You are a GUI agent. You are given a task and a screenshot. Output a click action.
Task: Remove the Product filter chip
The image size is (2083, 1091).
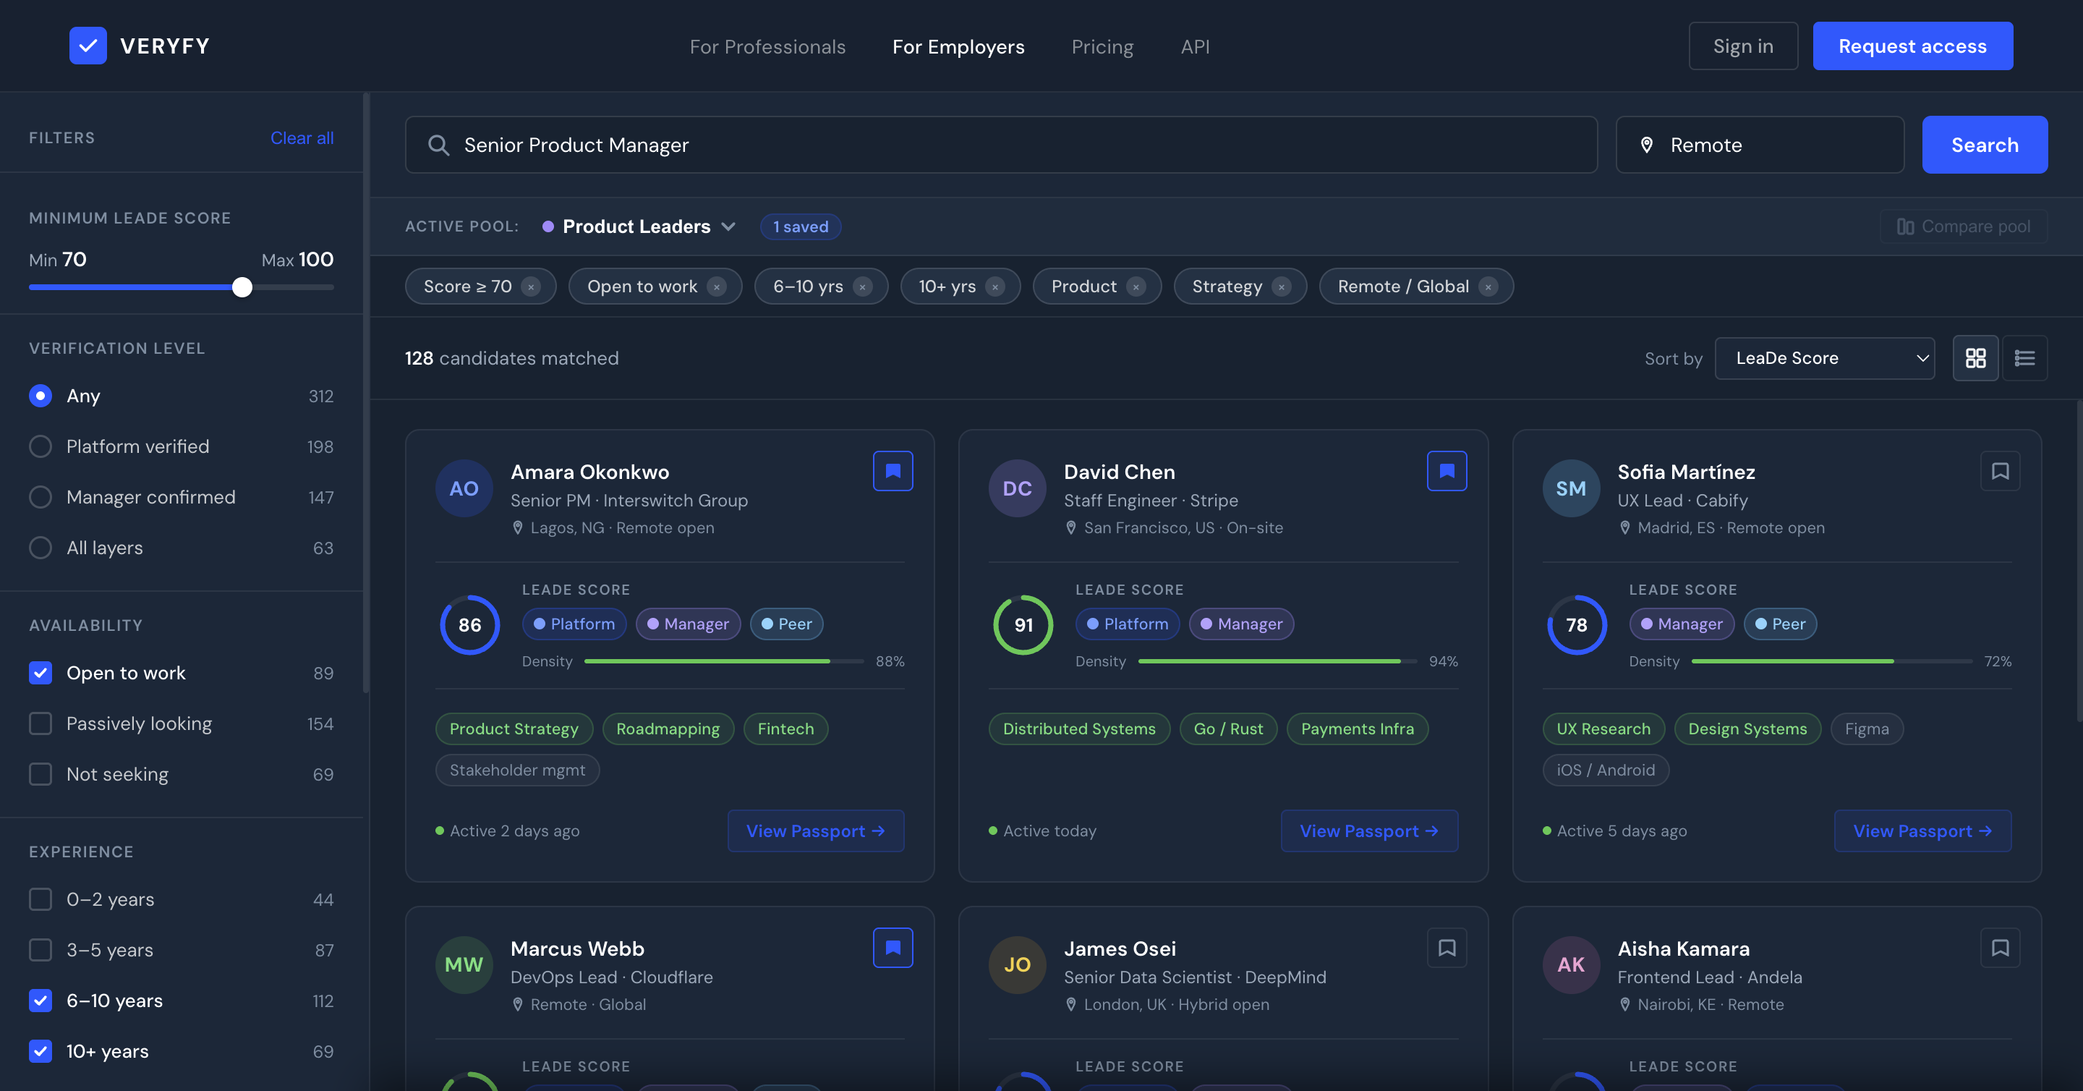pyautogui.click(x=1136, y=286)
